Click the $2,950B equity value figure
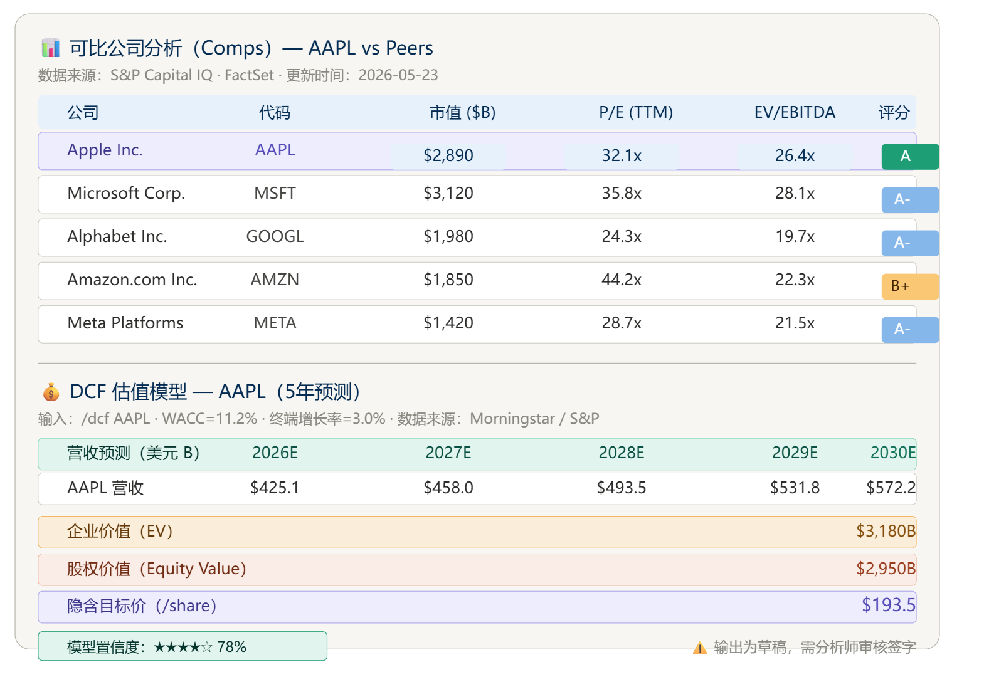This screenshot has height=677, width=984. coord(886,569)
